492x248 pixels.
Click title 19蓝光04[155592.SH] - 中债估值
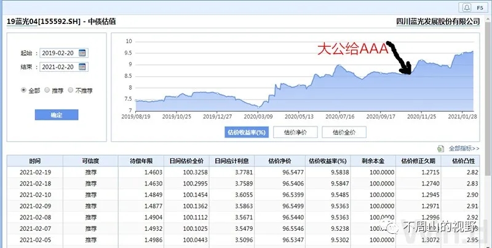pyautogui.click(x=61, y=21)
